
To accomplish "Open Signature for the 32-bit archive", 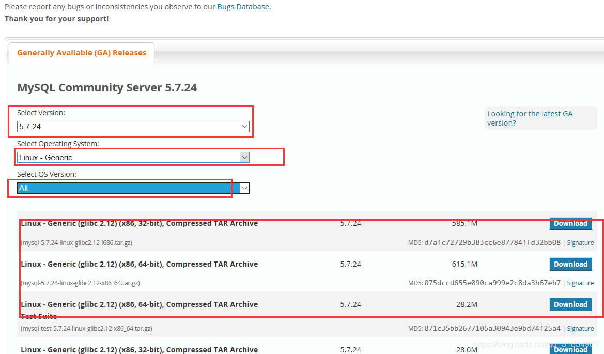I will click(x=580, y=242).
